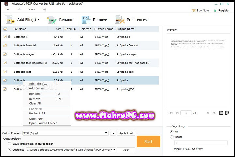235x157 pixels.
Task: Click the Buy Now link
Action: (x=203, y=10)
